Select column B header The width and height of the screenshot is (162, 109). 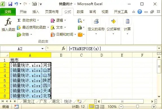(x=61, y=55)
